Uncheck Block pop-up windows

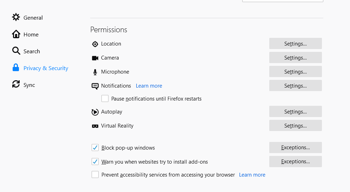pyautogui.click(x=95, y=148)
